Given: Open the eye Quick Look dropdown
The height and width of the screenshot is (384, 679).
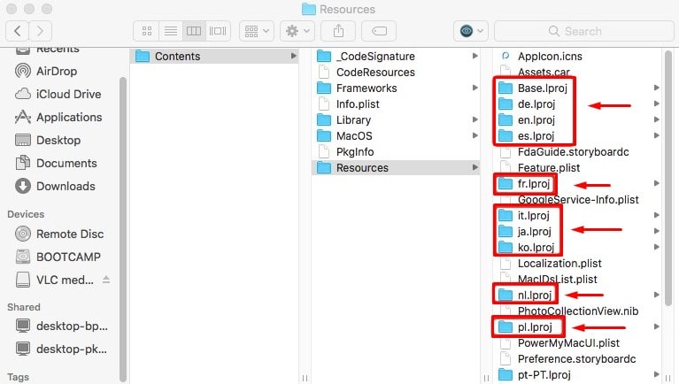Looking at the screenshot, I should pyautogui.click(x=471, y=31).
